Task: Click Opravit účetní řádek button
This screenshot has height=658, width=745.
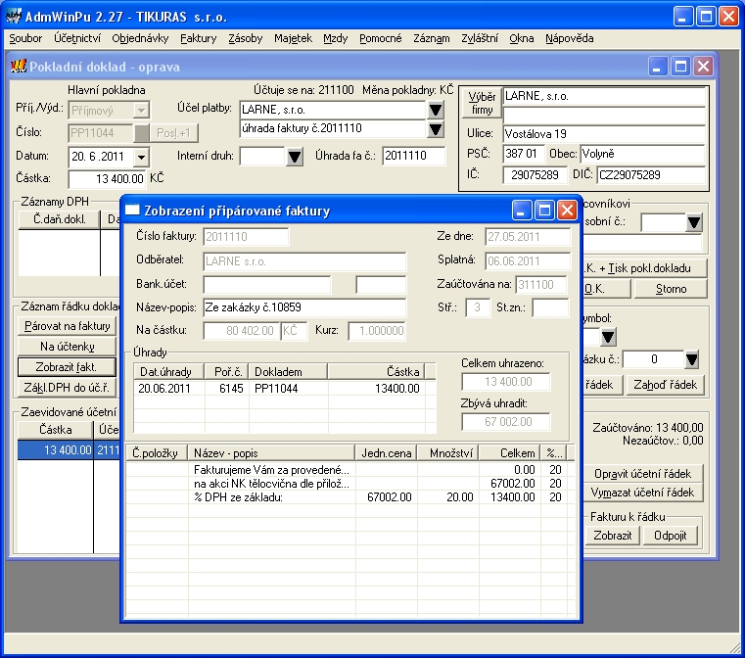Action: (643, 474)
